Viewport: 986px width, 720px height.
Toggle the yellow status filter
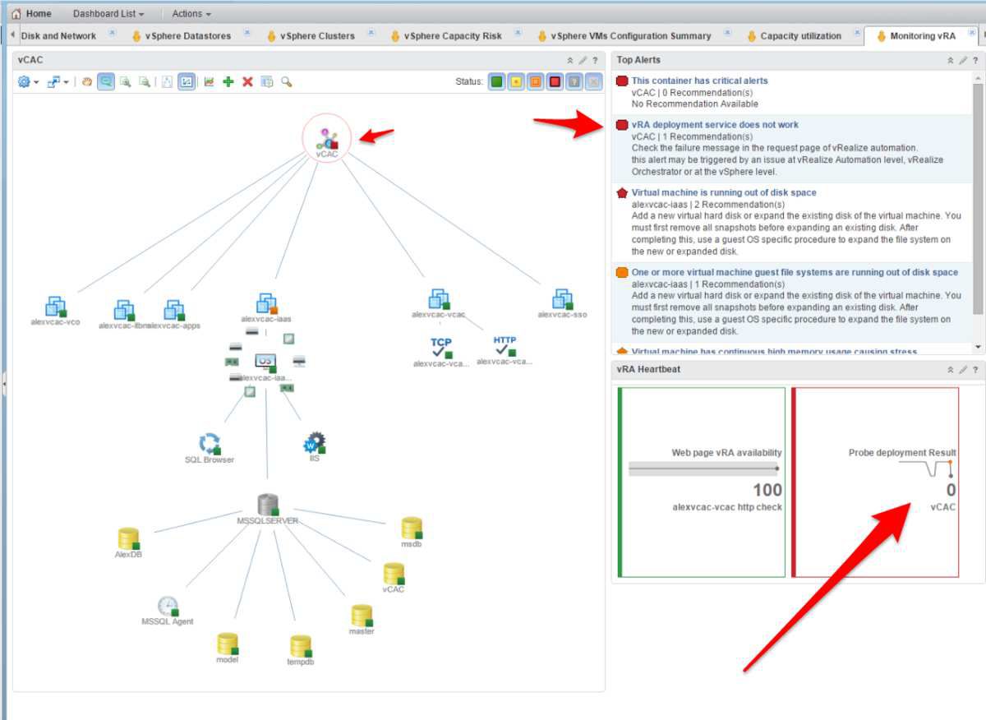click(x=516, y=81)
